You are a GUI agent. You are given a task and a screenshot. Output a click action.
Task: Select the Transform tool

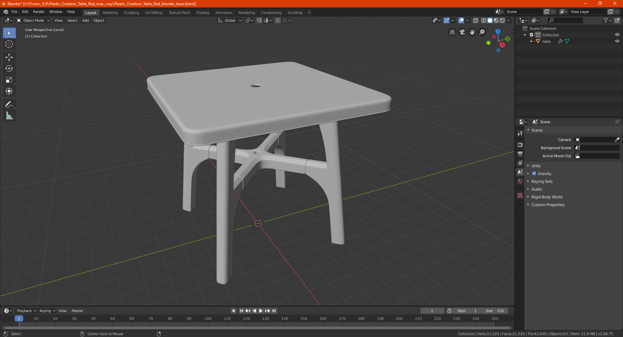pyautogui.click(x=9, y=91)
